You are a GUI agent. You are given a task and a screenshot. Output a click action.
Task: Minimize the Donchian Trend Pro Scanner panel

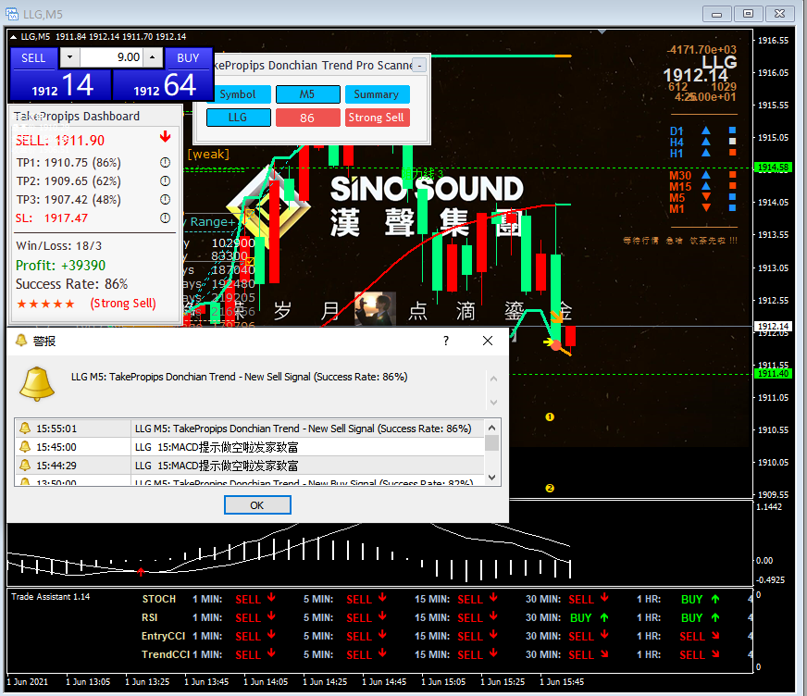pyautogui.click(x=420, y=66)
